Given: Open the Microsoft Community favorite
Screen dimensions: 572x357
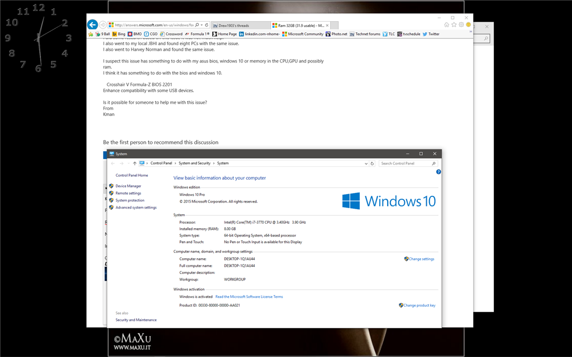Looking at the screenshot, I should [302, 34].
